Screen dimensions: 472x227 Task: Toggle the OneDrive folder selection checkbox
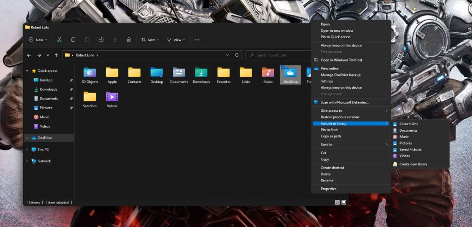pyautogui.click(x=283, y=68)
